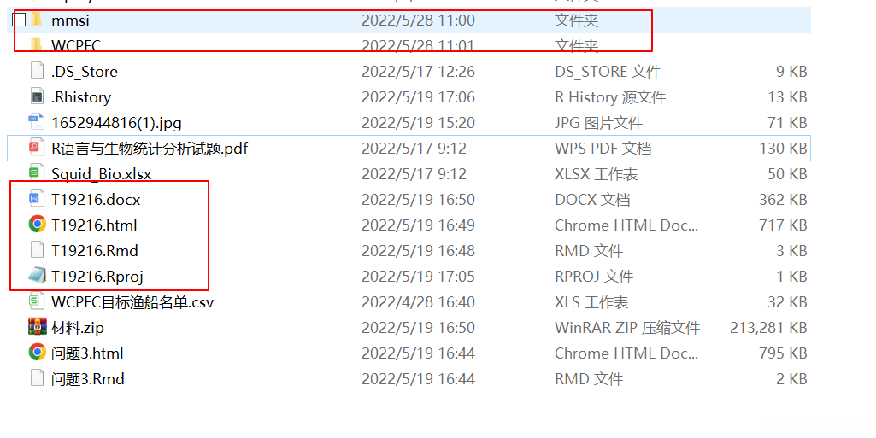
Task: Click the 1652944816(1).jpg image icon
Action: click(37, 122)
